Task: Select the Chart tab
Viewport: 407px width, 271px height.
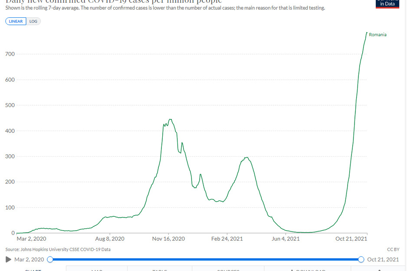Action: pos(33,269)
